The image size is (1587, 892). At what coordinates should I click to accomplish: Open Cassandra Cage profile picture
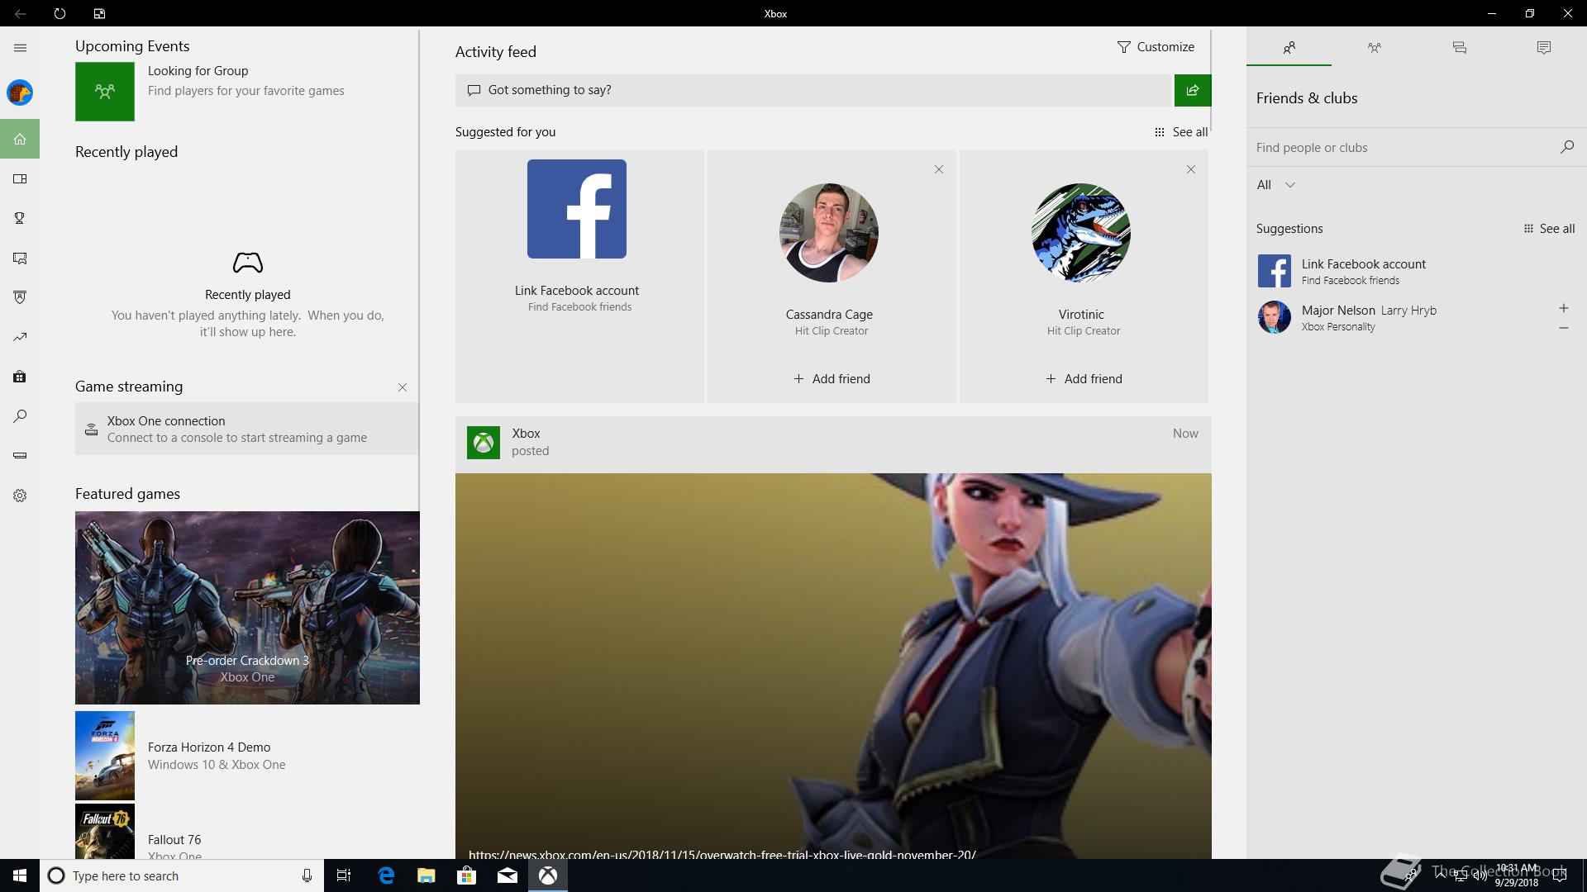tap(829, 233)
